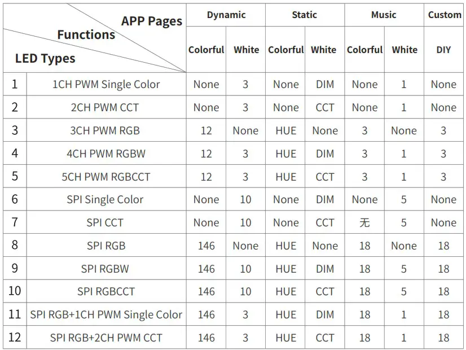Click row number 1 cell
The width and height of the screenshot is (466, 350).
pyautogui.click(x=15, y=84)
